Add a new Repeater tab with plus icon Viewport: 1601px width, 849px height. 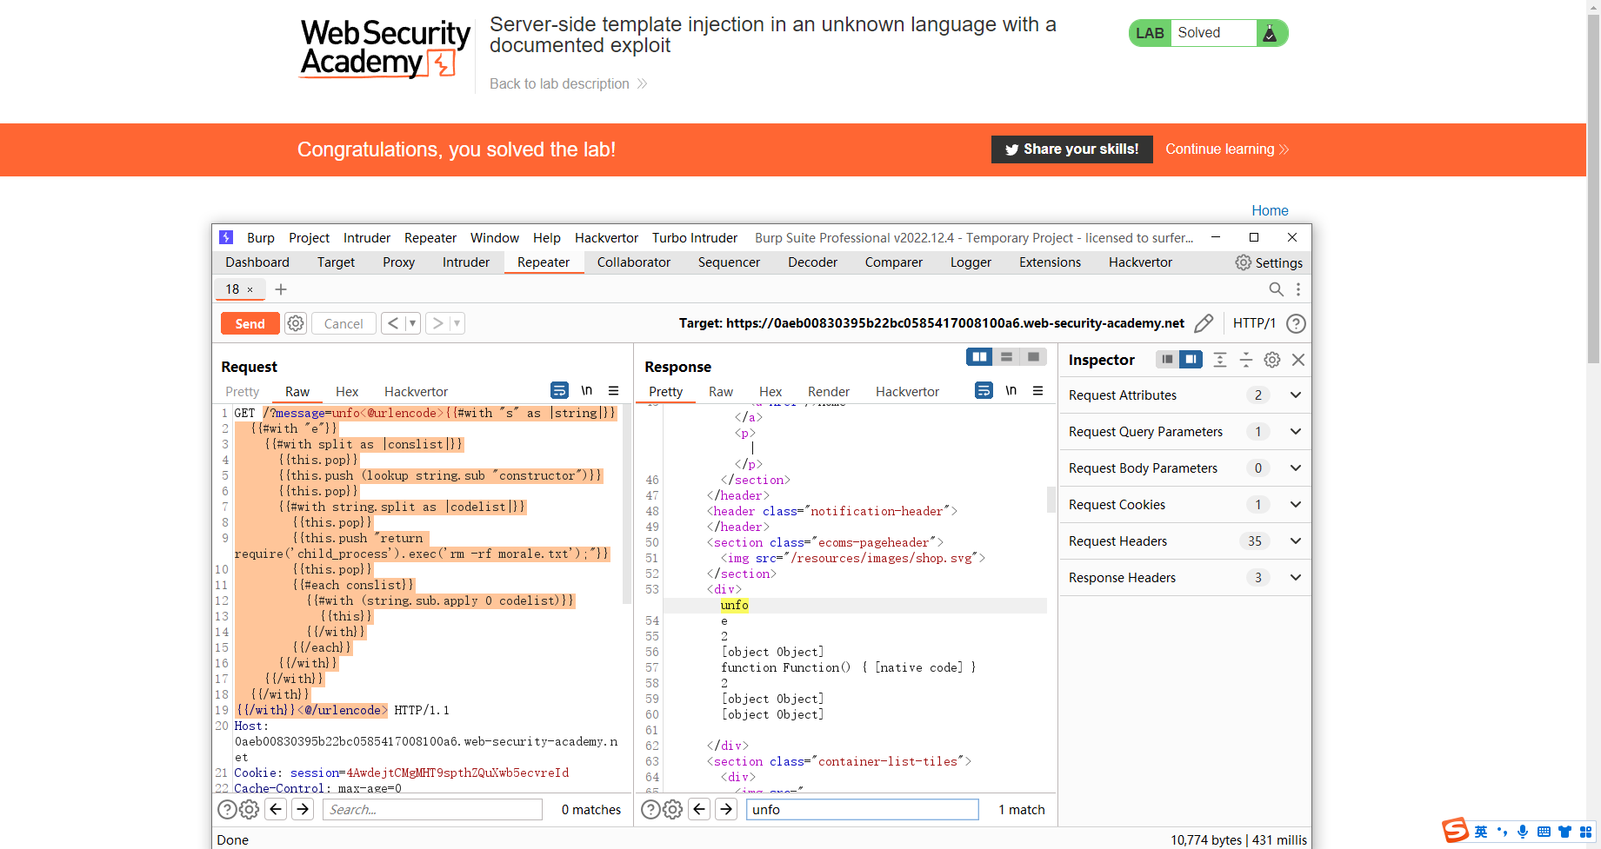click(x=281, y=289)
